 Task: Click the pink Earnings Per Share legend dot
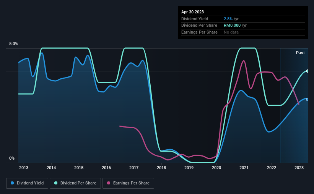pyautogui.click(x=109, y=183)
